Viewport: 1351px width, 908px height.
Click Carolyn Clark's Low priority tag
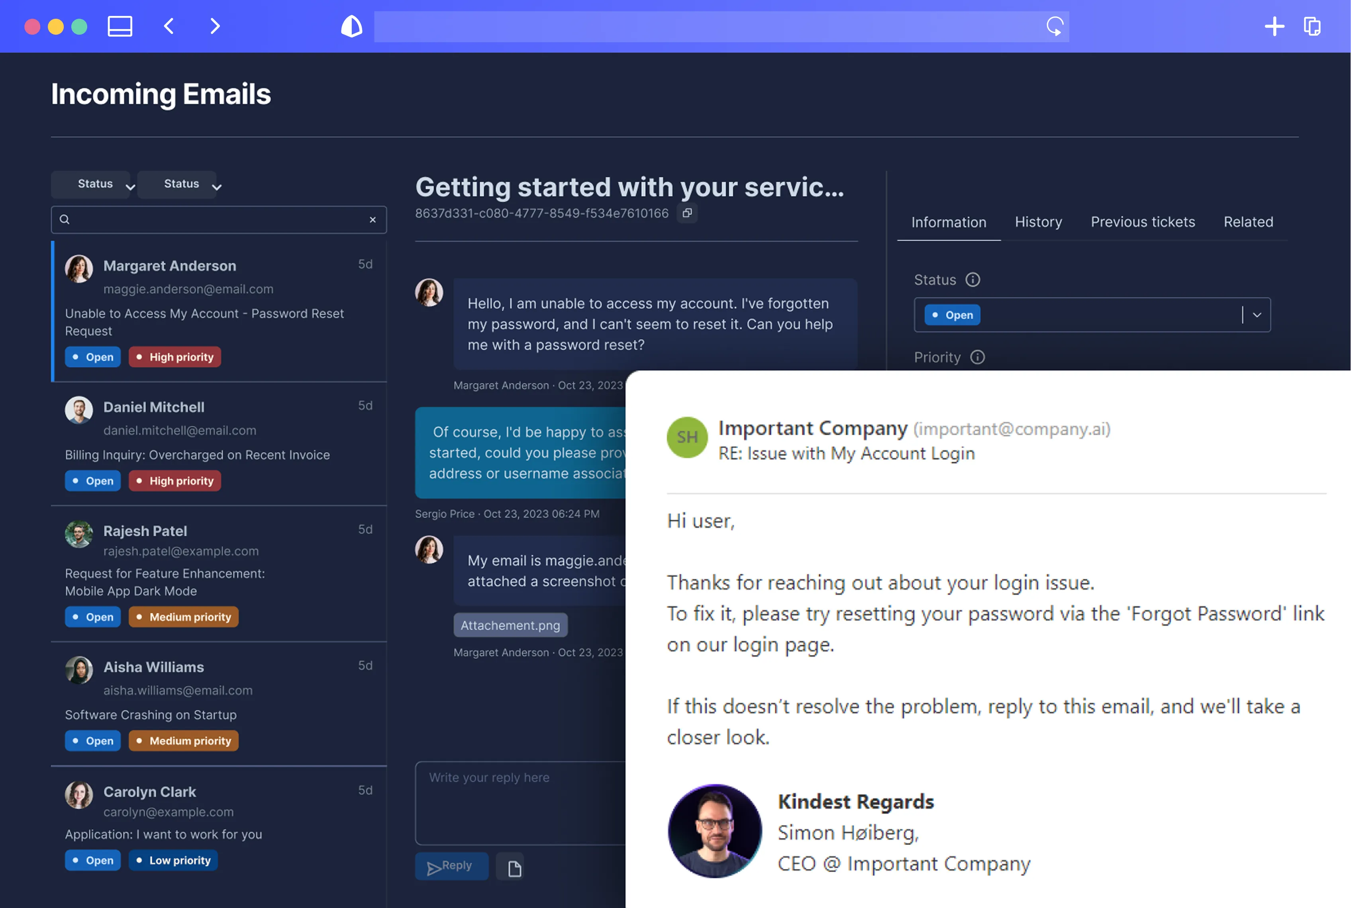[x=173, y=861]
